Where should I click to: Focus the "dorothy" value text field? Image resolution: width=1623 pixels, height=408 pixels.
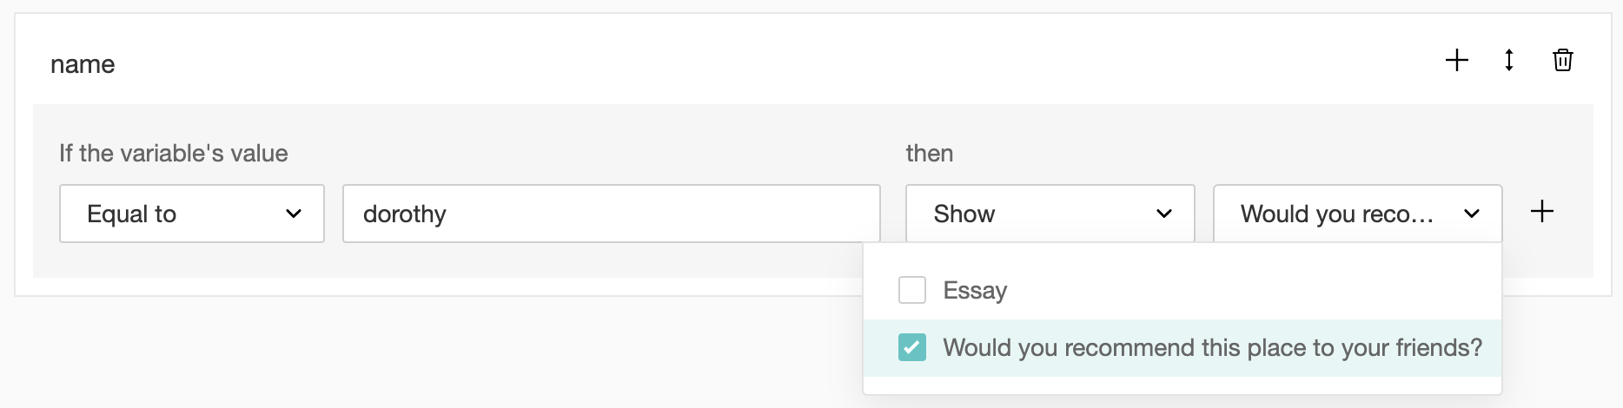611,214
